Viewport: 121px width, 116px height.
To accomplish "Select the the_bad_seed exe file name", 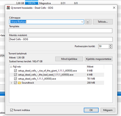I will tap(46, 75).
